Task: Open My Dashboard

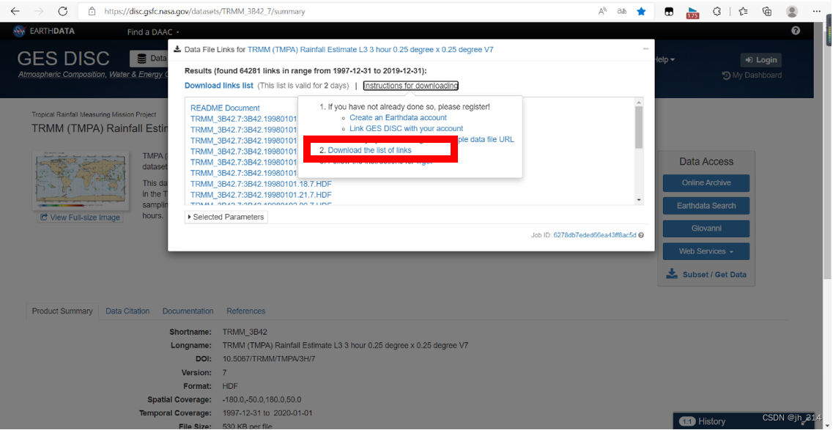Action: pos(752,75)
